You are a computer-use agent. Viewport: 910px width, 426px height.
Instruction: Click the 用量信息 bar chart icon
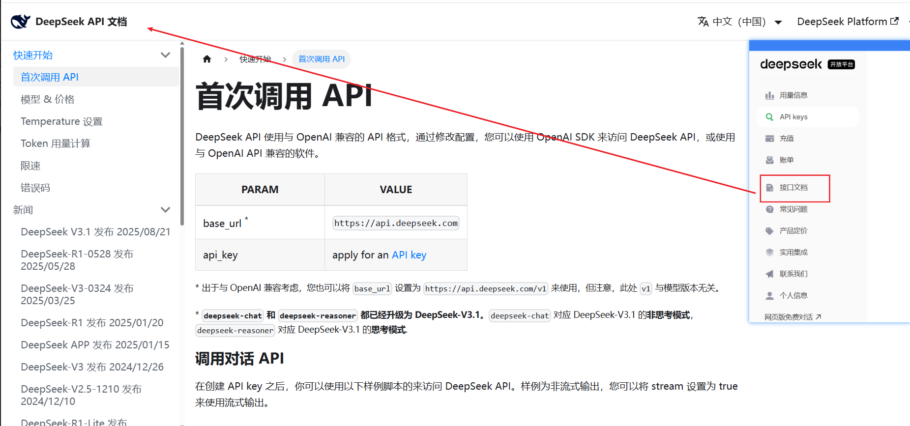click(x=769, y=95)
